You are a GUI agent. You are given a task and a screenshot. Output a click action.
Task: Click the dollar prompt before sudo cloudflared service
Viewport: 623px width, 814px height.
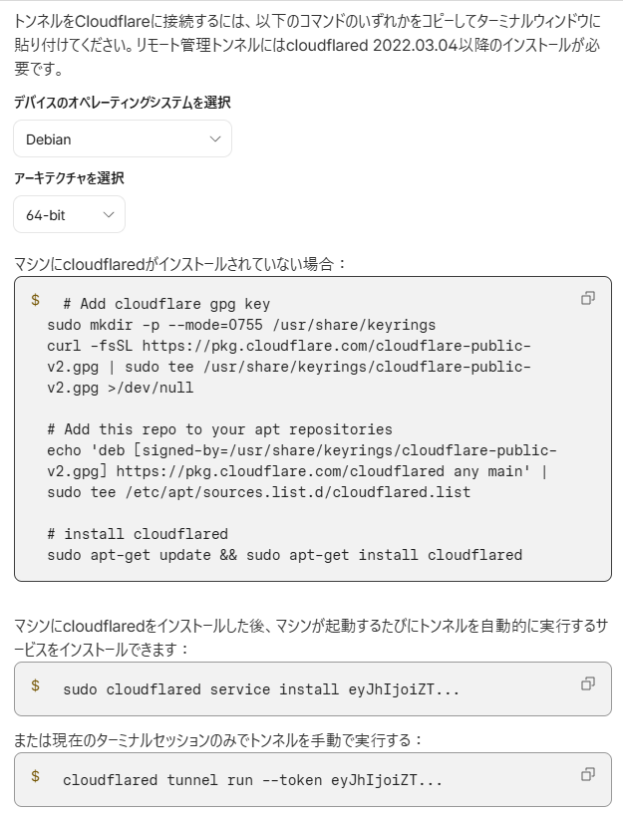click(x=35, y=685)
